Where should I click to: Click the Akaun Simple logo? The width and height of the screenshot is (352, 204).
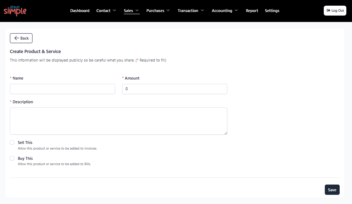[15, 11]
